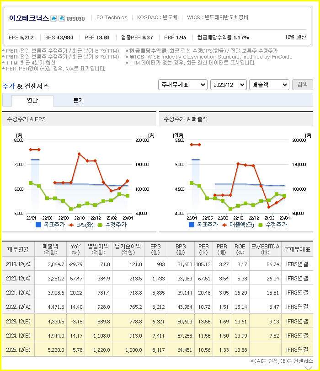Screen dimensions: 320x371
Task: Click the 수정주가 & 매출액 chart title
Action: click(x=186, y=119)
